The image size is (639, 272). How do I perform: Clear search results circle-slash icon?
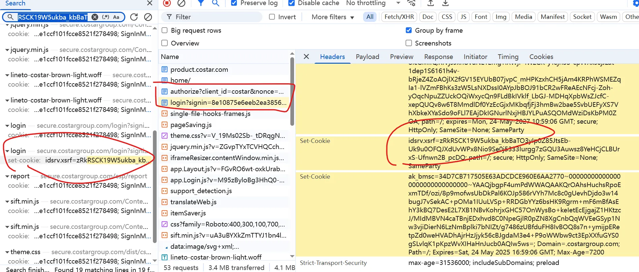[x=148, y=17]
